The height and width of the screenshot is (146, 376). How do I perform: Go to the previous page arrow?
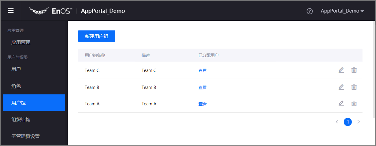point(337,122)
